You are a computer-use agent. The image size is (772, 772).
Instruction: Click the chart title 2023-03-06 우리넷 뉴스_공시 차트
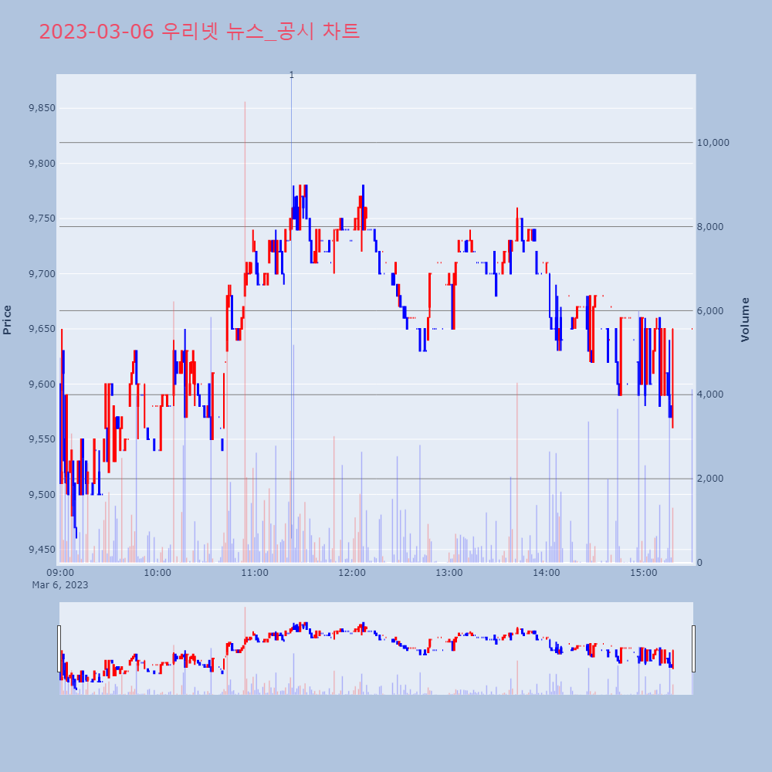point(199,32)
